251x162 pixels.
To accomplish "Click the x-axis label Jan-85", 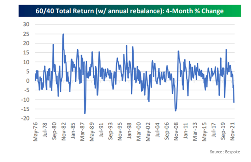I will (73, 131).
